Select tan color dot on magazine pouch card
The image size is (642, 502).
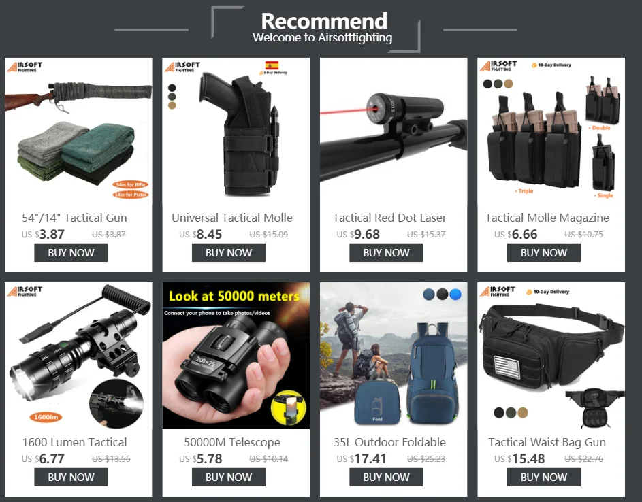point(508,84)
